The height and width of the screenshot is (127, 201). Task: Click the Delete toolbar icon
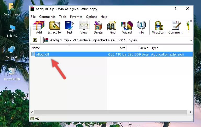pyautogui.click(x=98, y=27)
